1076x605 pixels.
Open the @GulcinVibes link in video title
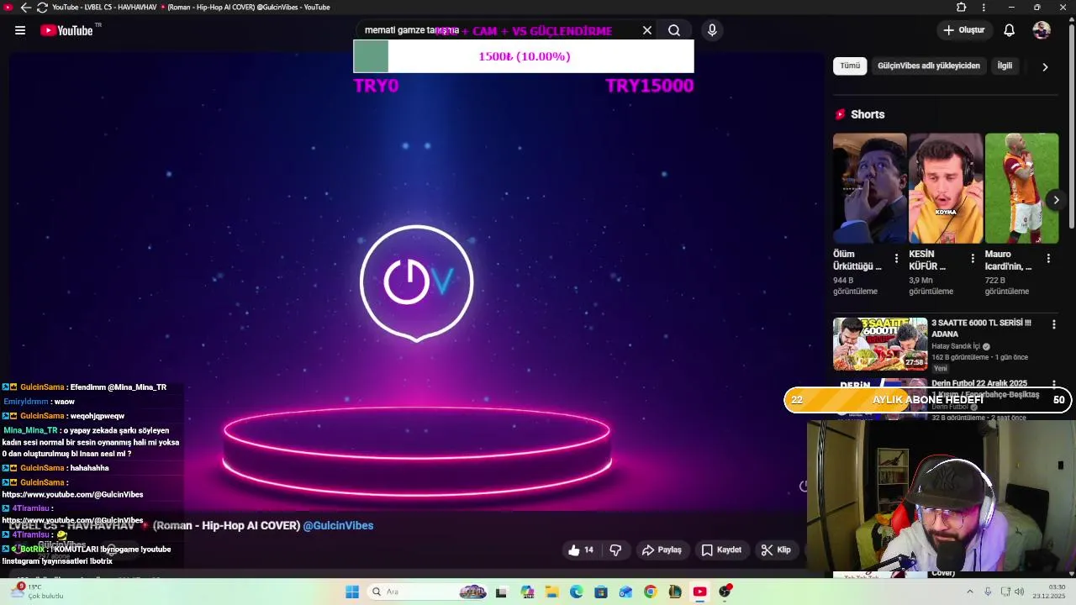click(338, 525)
